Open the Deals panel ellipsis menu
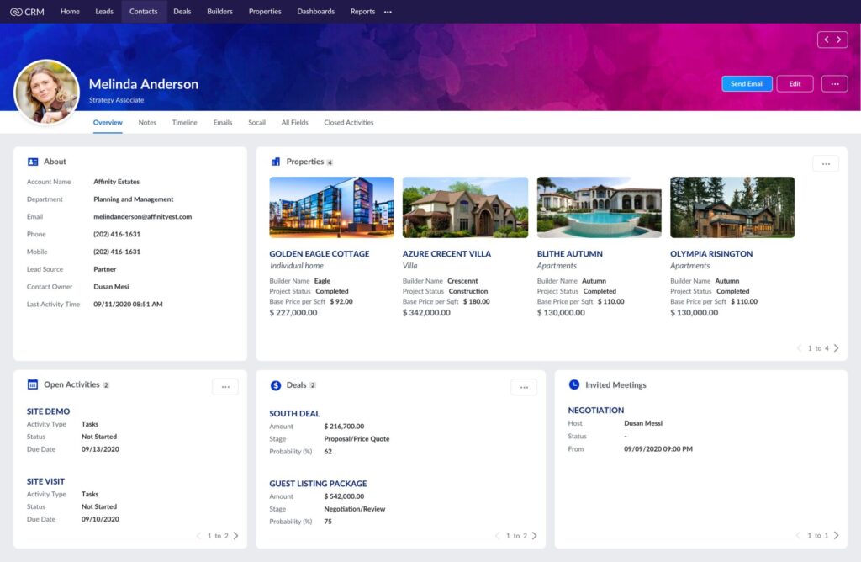The image size is (861, 562). pyautogui.click(x=524, y=387)
